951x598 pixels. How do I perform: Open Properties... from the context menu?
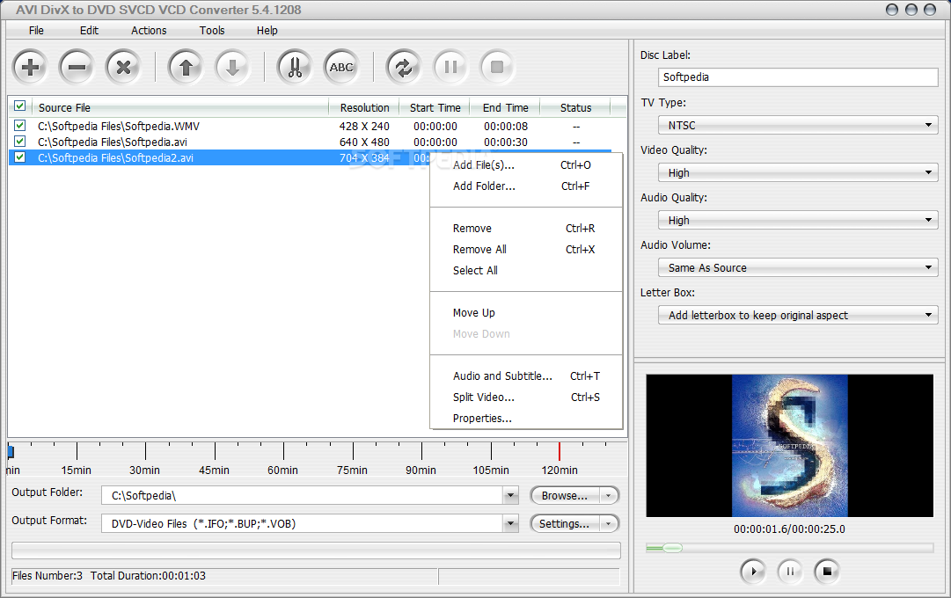526,419
